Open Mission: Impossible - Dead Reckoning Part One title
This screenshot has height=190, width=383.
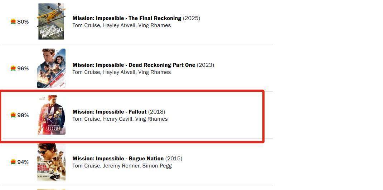click(134, 65)
